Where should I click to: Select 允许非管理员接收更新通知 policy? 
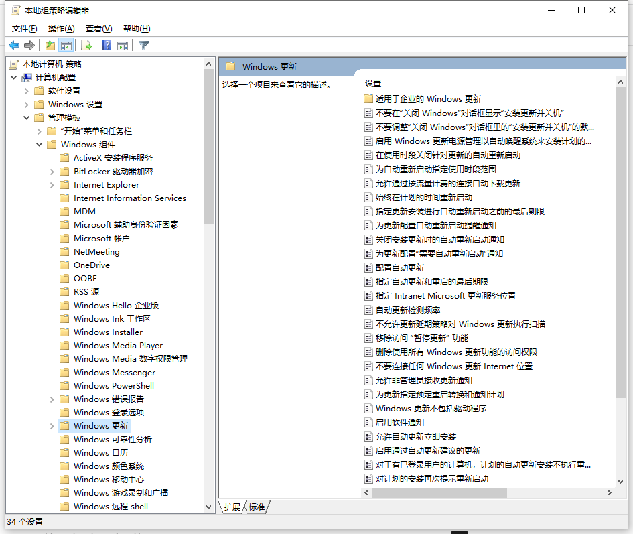tap(424, 380)
